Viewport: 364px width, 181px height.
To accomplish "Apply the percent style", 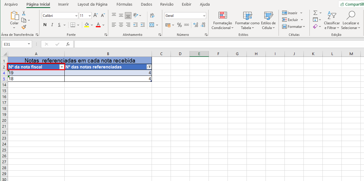I will [x=179, y=25].
